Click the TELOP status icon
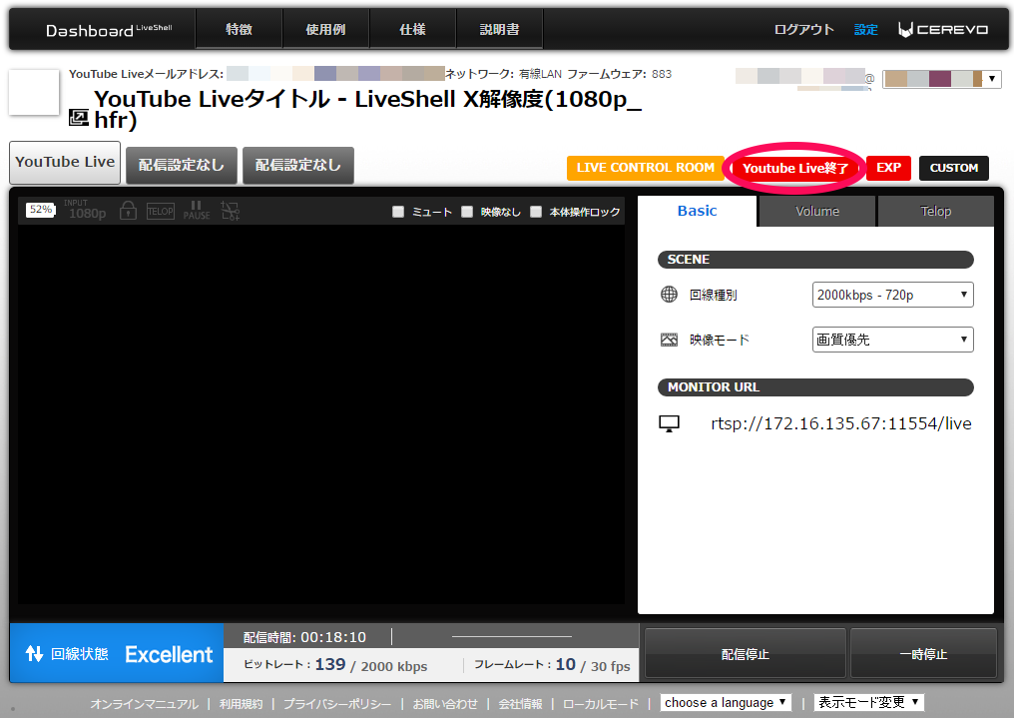Image resolution: width=1014 pixels, height=718 pixels. (161, 211)
